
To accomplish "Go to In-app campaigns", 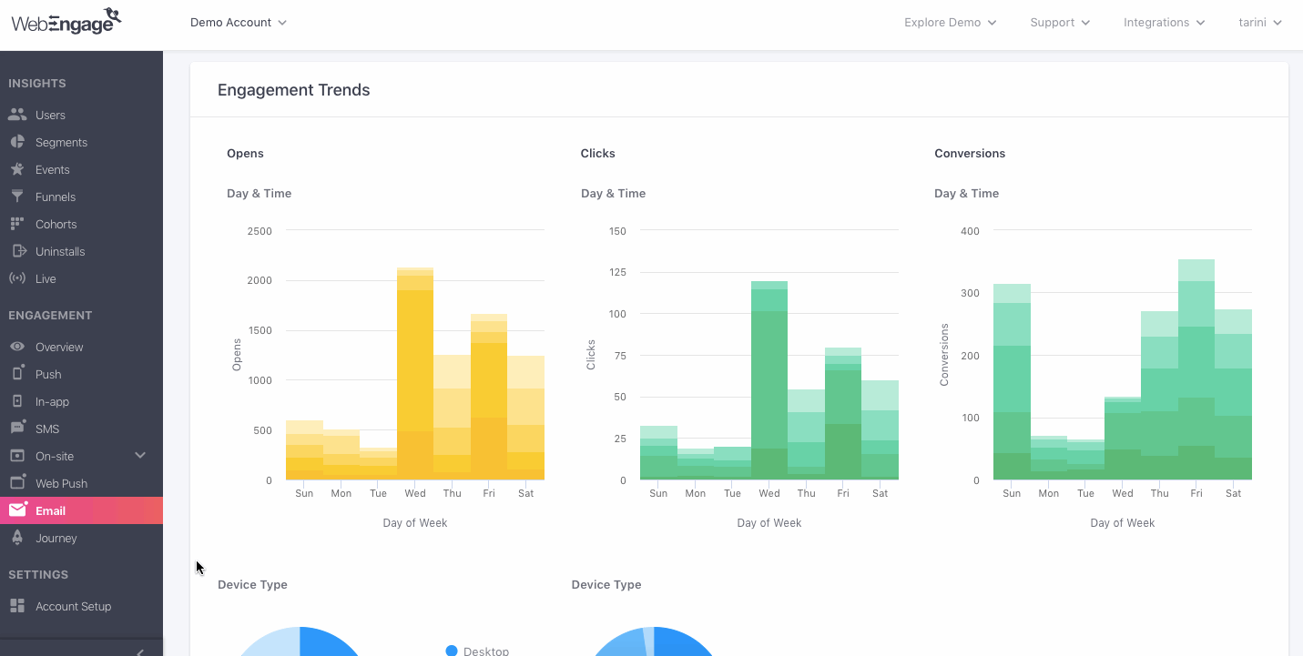I will (52, 402).
